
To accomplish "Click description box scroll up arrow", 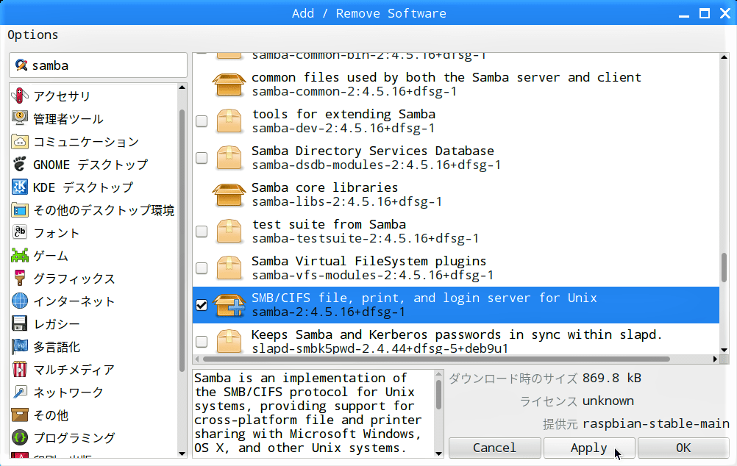I will tap(439, 374).
